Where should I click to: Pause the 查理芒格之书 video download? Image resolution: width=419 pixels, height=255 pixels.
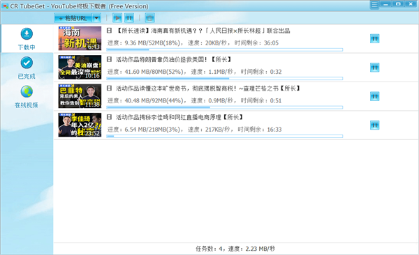point(374,97)
